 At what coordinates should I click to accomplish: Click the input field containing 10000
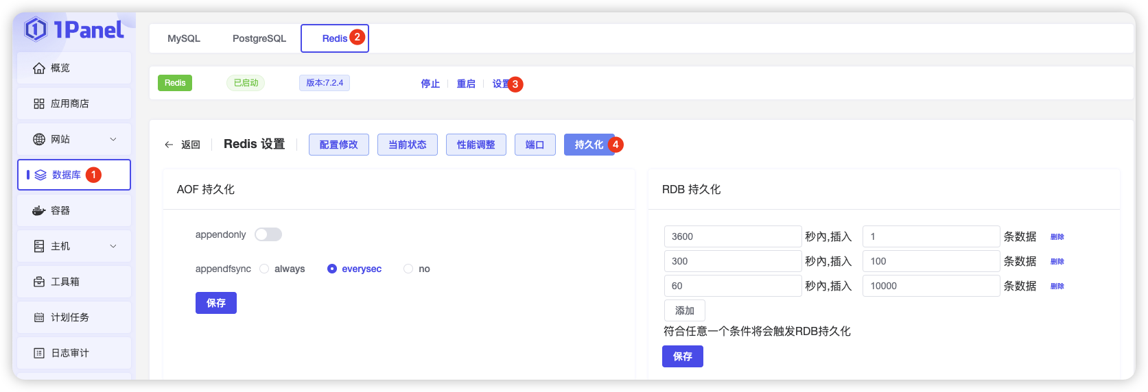point(931,286)
